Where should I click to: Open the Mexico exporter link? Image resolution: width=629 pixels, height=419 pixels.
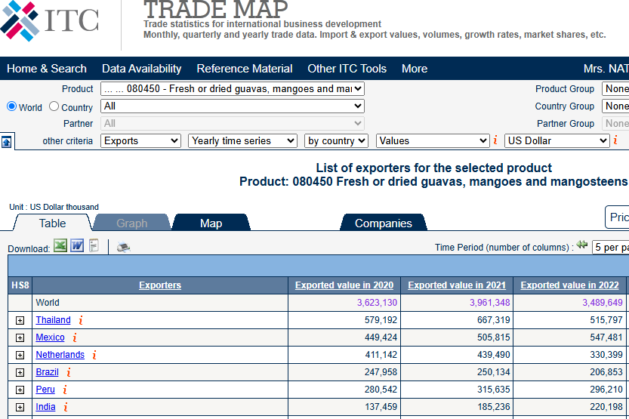(50, 337)
